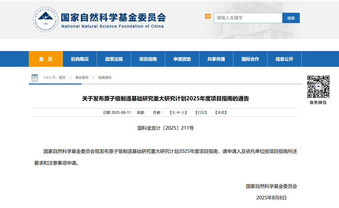
Task: Click the 请输入关键字 search input field
Action: click(248, 18)
